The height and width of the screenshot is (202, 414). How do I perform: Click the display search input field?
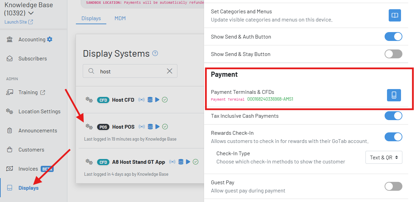[x=130, y=71]
